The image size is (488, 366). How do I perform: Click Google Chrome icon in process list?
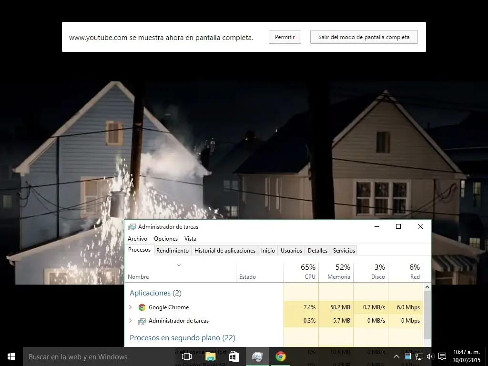pos(142,307)
